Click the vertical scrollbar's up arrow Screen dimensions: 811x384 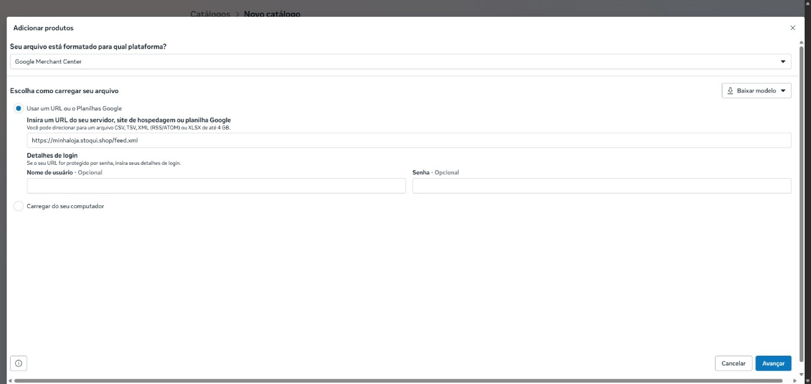[x=802, y=43]
